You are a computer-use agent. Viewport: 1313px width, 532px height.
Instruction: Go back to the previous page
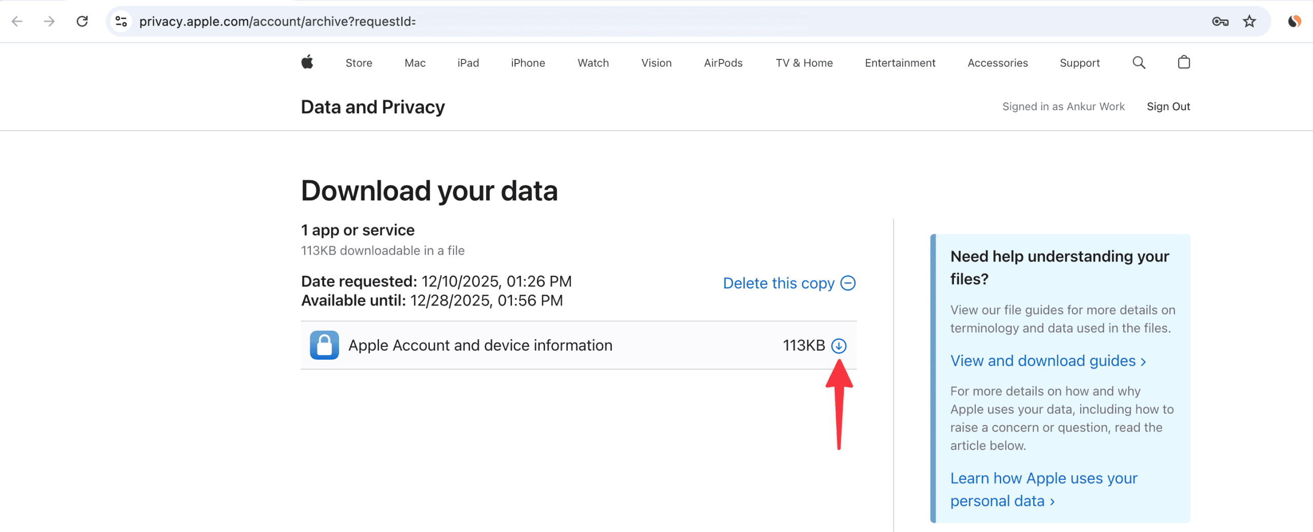tap(17, 22)
